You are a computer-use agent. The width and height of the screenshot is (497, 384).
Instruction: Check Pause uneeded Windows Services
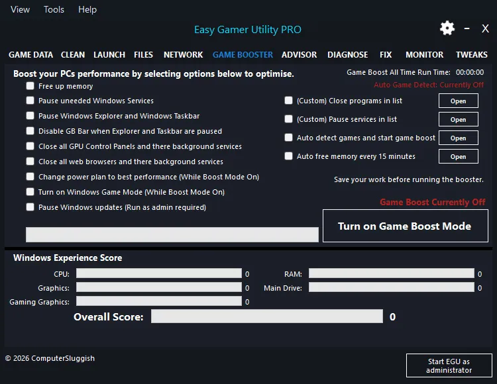pyautogui.click(x=30, y=101)
